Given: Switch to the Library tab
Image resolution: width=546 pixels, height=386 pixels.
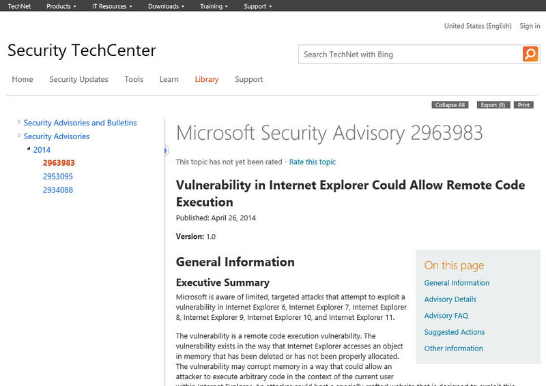Looking at the screenshot, I should click(207, 79).
